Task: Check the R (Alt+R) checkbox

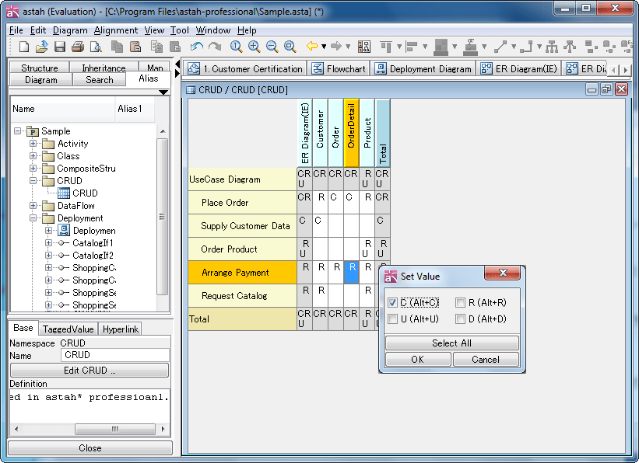Action: pyautogui.click(x=461, y=303)
